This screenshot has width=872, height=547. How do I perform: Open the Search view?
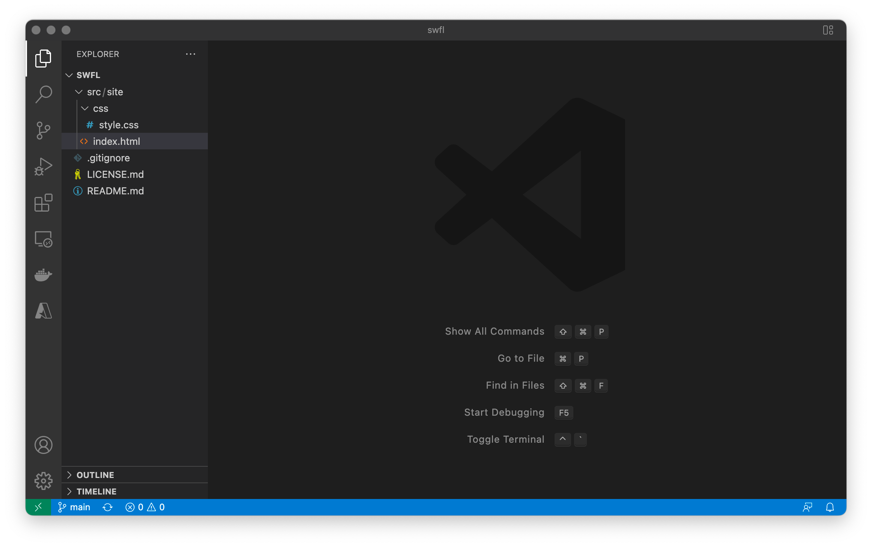coord(44,94)
